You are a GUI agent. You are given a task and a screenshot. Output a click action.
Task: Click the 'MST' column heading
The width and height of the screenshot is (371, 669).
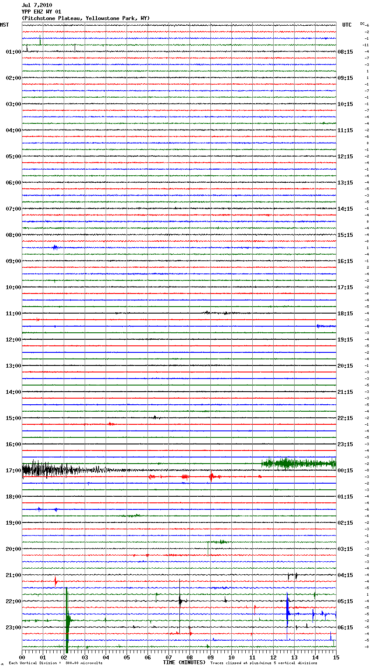point(4,25)
